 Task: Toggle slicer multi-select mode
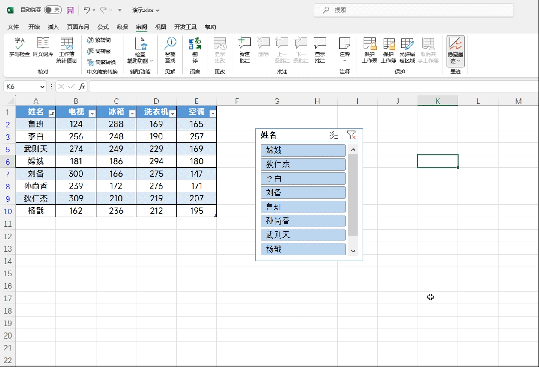click(x=334, y=135)
